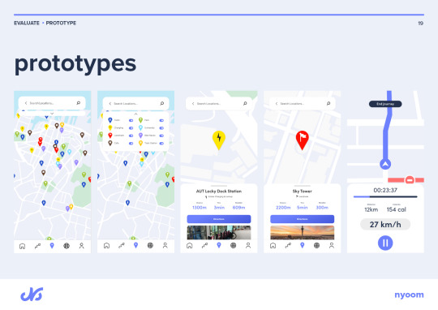Tap the navigation arrow marker on journey route
This screenshot has width=438, height=310.
[385, 164]
